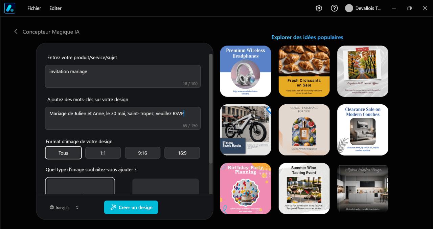The height and width of the screenshot is (229, 433).
Task: Open the Éditer menu
Action: tap(55, 8)
